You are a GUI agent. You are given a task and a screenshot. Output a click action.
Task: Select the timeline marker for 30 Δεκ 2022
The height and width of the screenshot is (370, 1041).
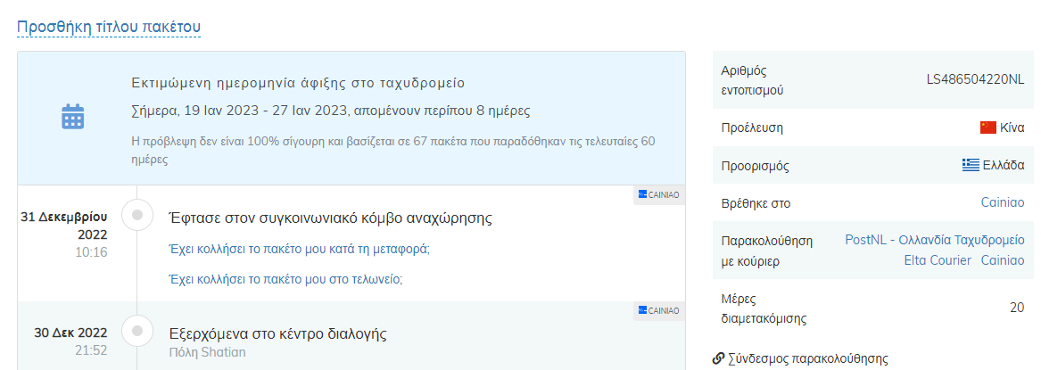point(137,330)
